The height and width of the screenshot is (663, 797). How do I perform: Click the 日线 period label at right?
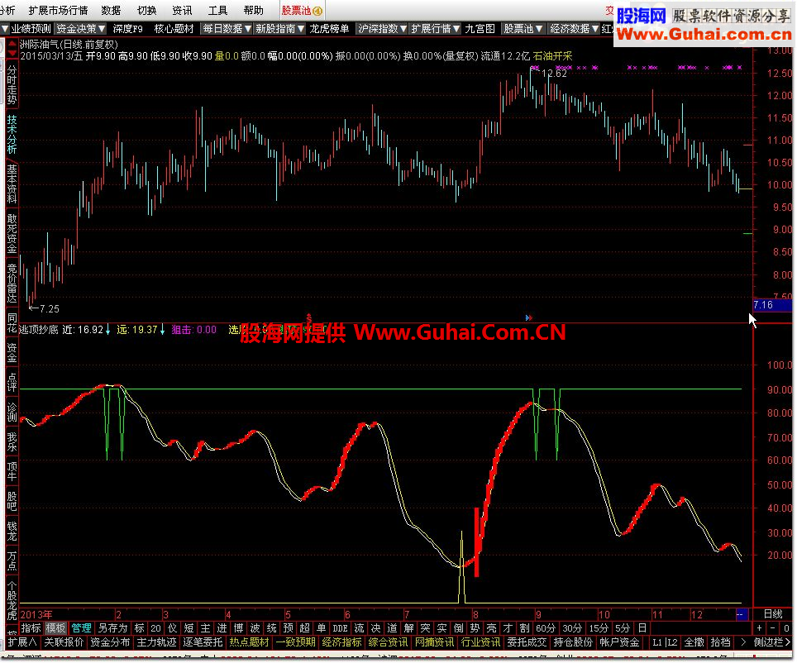(x=773, y=614)
